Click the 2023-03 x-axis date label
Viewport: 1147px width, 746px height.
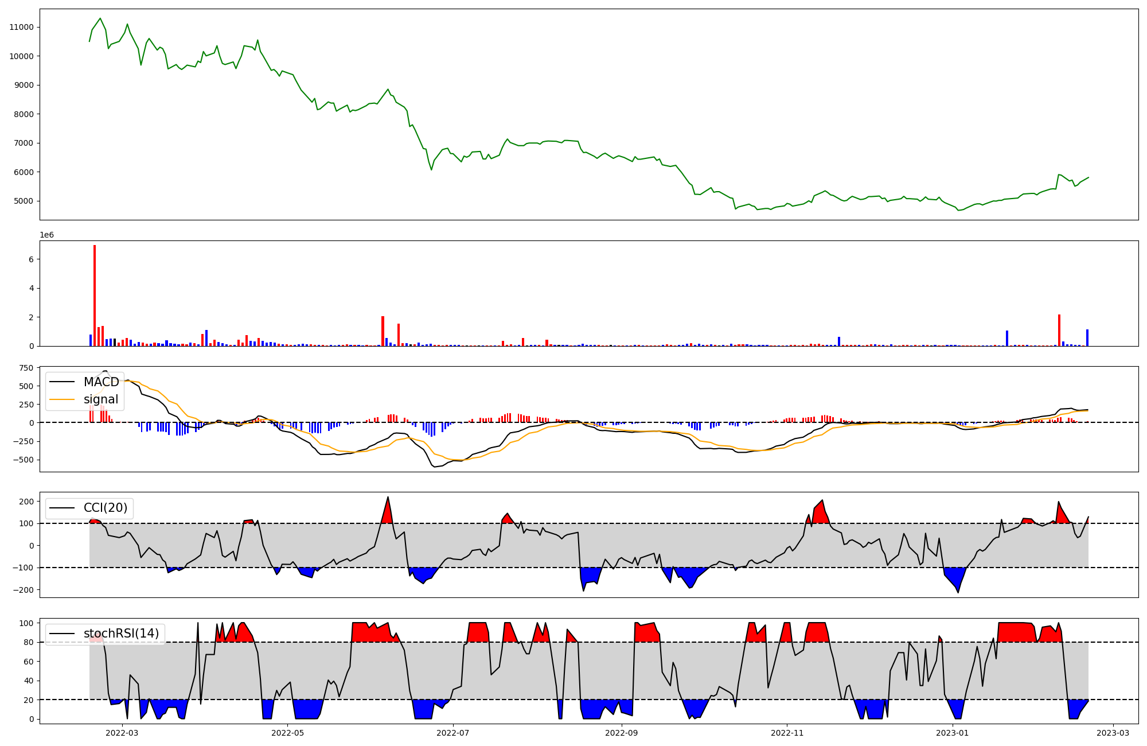(1113, 733)
